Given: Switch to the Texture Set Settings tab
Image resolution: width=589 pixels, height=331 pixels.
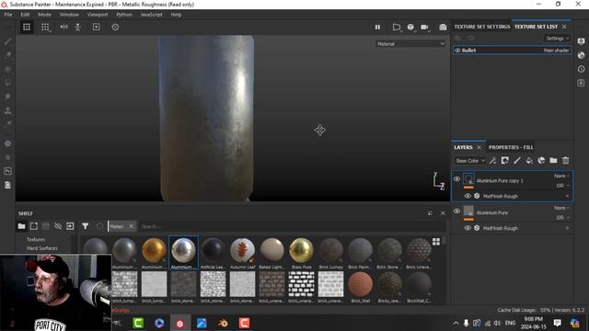Looking at the screenshot, I should [482, 27].
